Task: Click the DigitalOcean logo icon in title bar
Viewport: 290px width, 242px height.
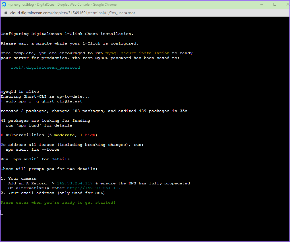Action: click(4, 5)
